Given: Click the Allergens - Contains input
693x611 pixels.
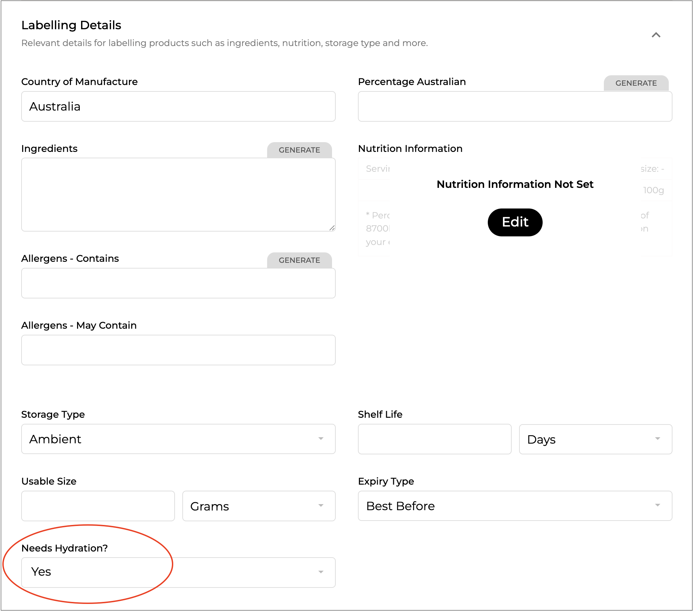Looking at the screenshot, I should [x=178, y=283].
